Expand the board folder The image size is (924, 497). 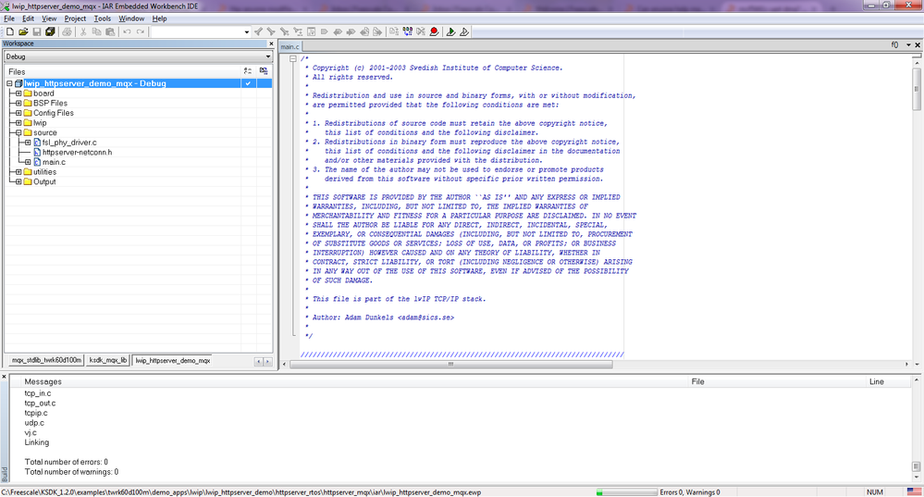tap(18, 93)
